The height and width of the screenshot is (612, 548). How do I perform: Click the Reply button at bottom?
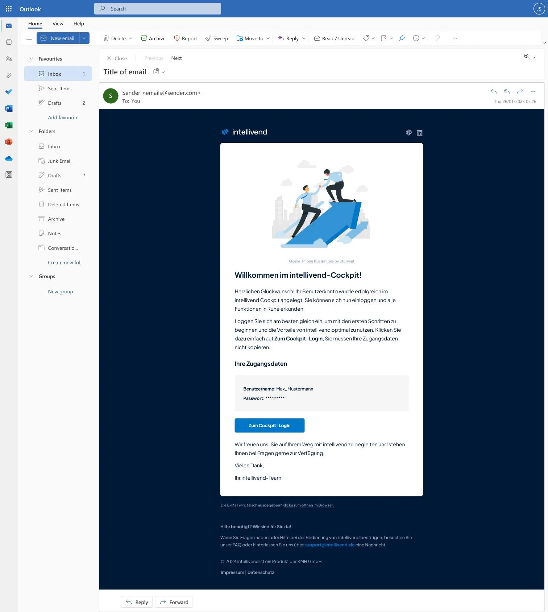137,602
